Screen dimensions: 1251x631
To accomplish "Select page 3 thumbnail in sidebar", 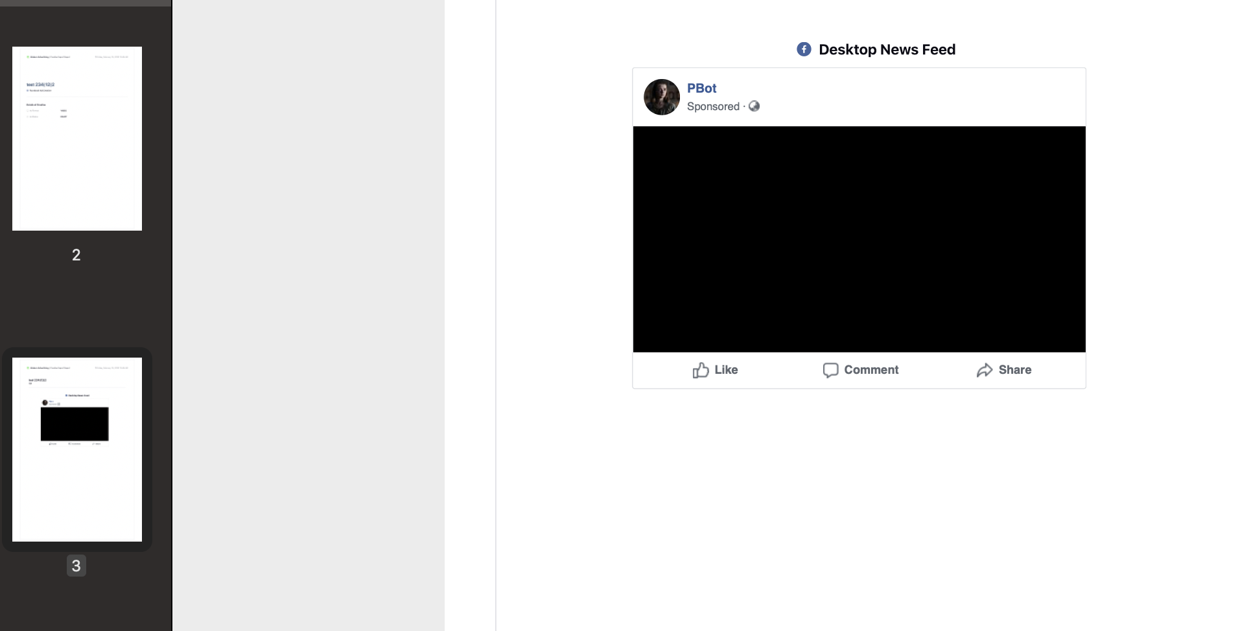I will tap(77, 450).
